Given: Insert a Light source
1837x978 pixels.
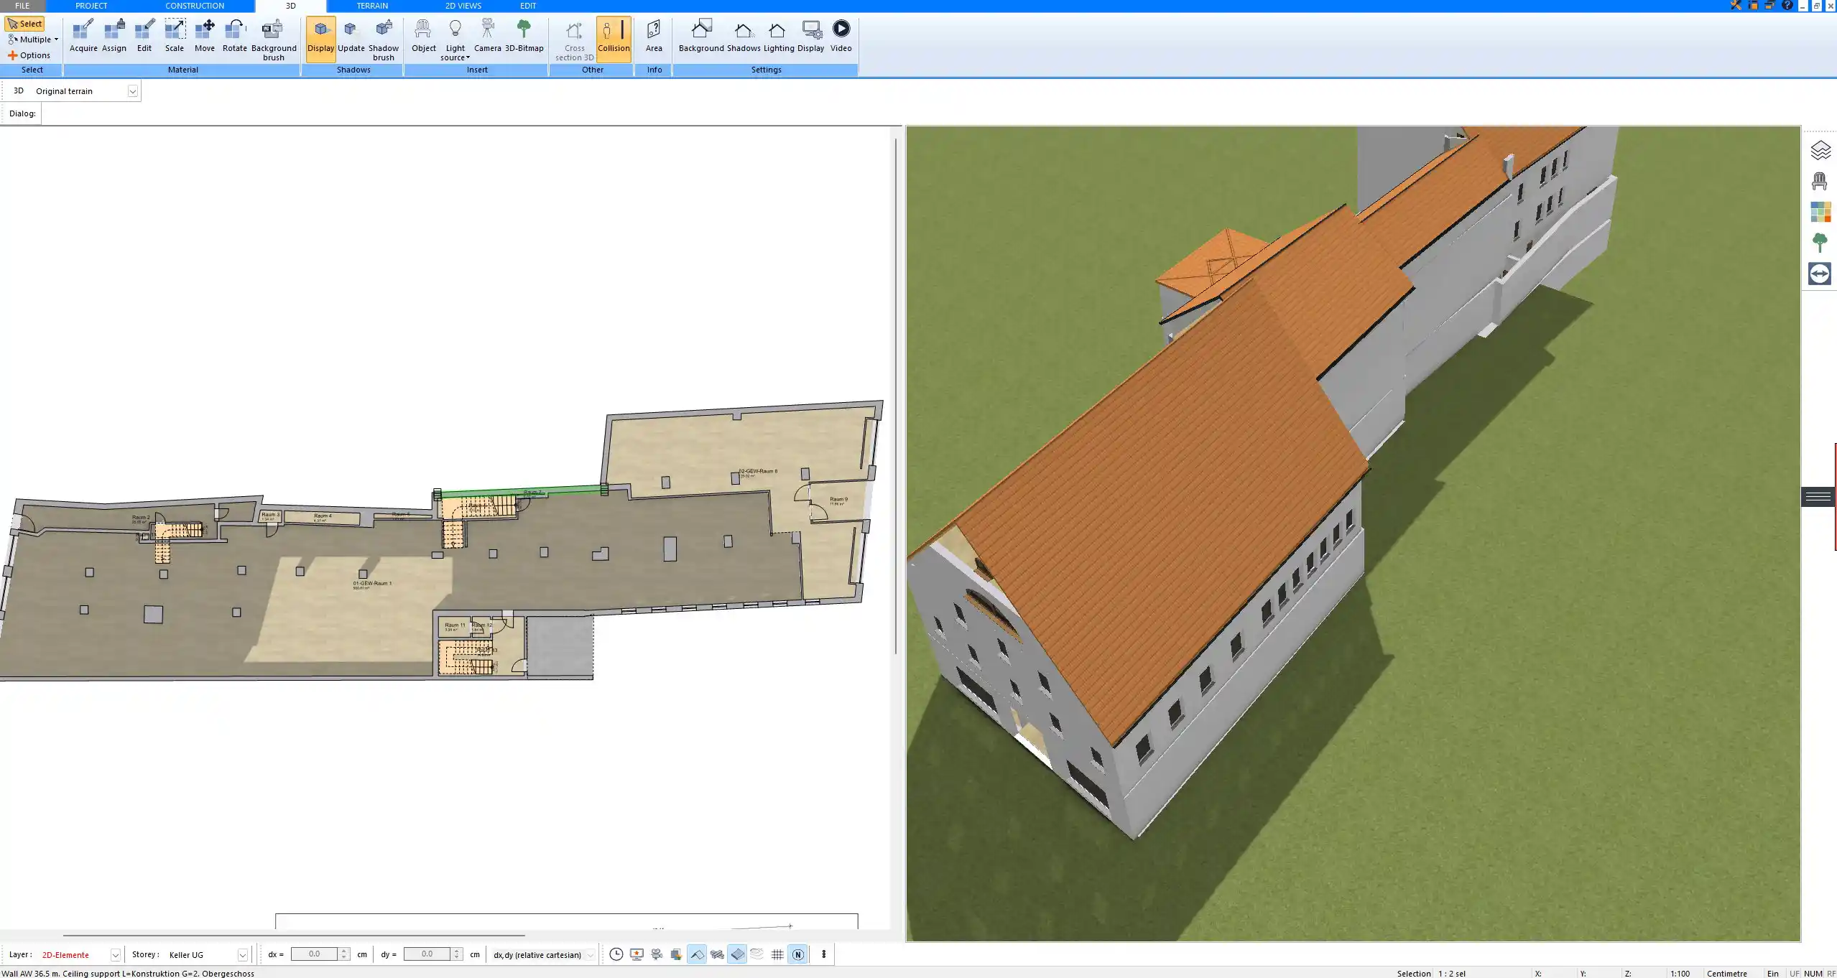Looking at the screenshot, I should (455, 36).
